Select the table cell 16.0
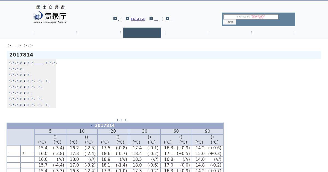This screenshot has height=172, width=328. (x=43, y=154)
